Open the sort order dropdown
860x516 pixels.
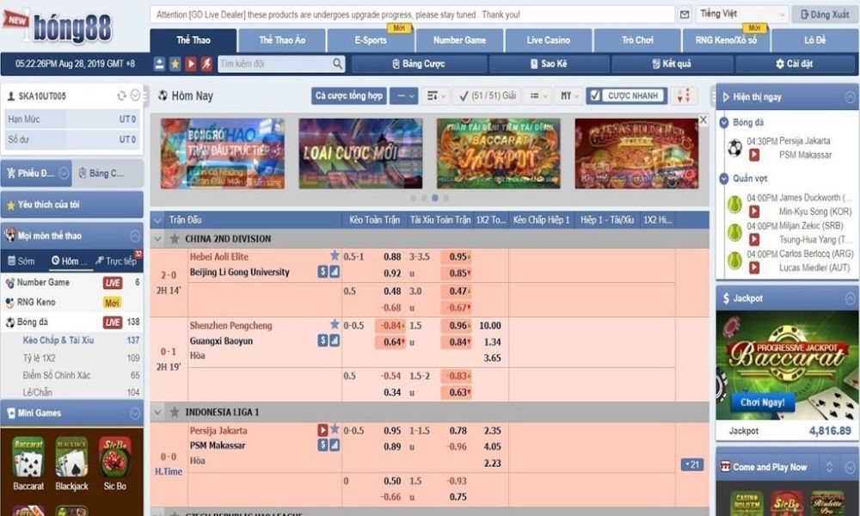click(436, 96)
